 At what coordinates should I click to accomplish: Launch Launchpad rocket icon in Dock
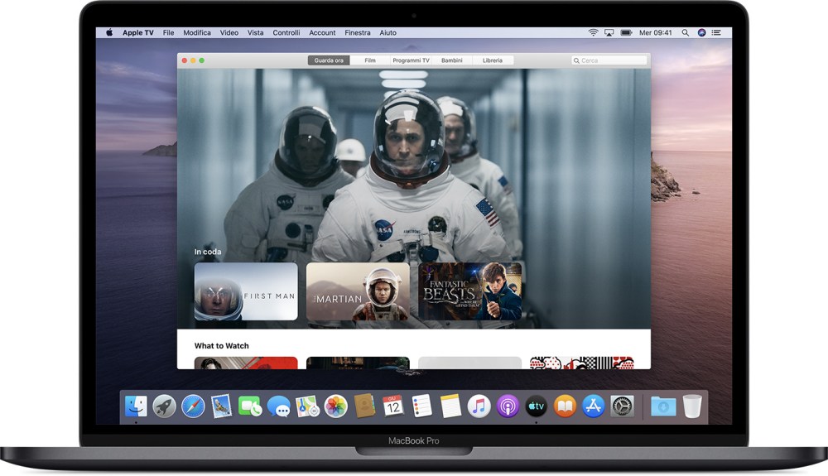coord(164,406)
